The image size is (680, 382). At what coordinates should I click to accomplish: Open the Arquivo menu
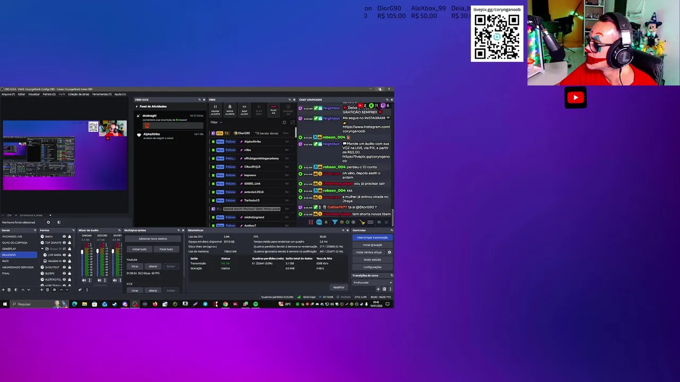pyautogui.click(x=8, y=94)
